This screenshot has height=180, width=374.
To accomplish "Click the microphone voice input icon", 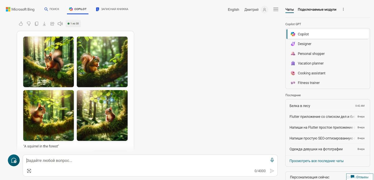I will tap(272, 160).
